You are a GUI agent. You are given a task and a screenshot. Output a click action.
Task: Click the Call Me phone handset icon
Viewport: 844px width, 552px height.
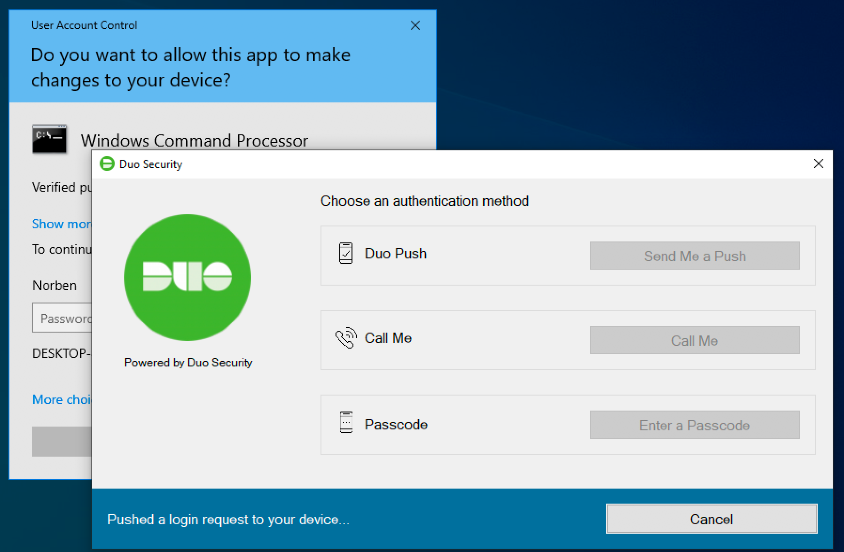pos(345,338)
